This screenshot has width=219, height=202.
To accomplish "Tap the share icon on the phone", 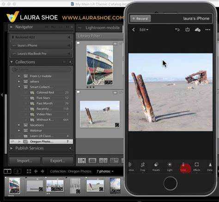I will coord(188,29).
